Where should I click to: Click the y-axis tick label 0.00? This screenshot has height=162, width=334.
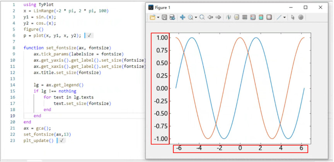click(162, 88)
